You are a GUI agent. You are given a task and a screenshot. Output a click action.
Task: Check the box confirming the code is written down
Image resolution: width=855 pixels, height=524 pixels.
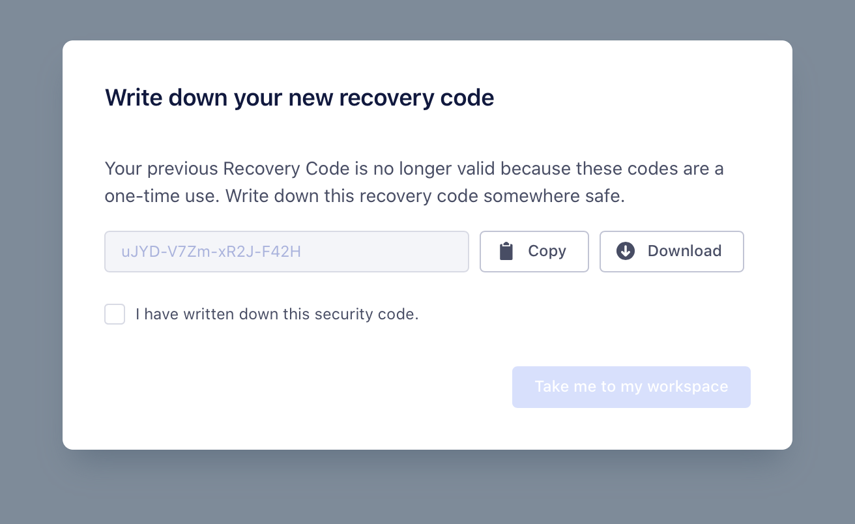[115, 314]
